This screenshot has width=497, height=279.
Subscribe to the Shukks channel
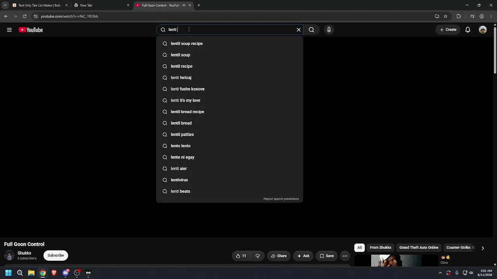pyautogui.click(x=56, y=255)
